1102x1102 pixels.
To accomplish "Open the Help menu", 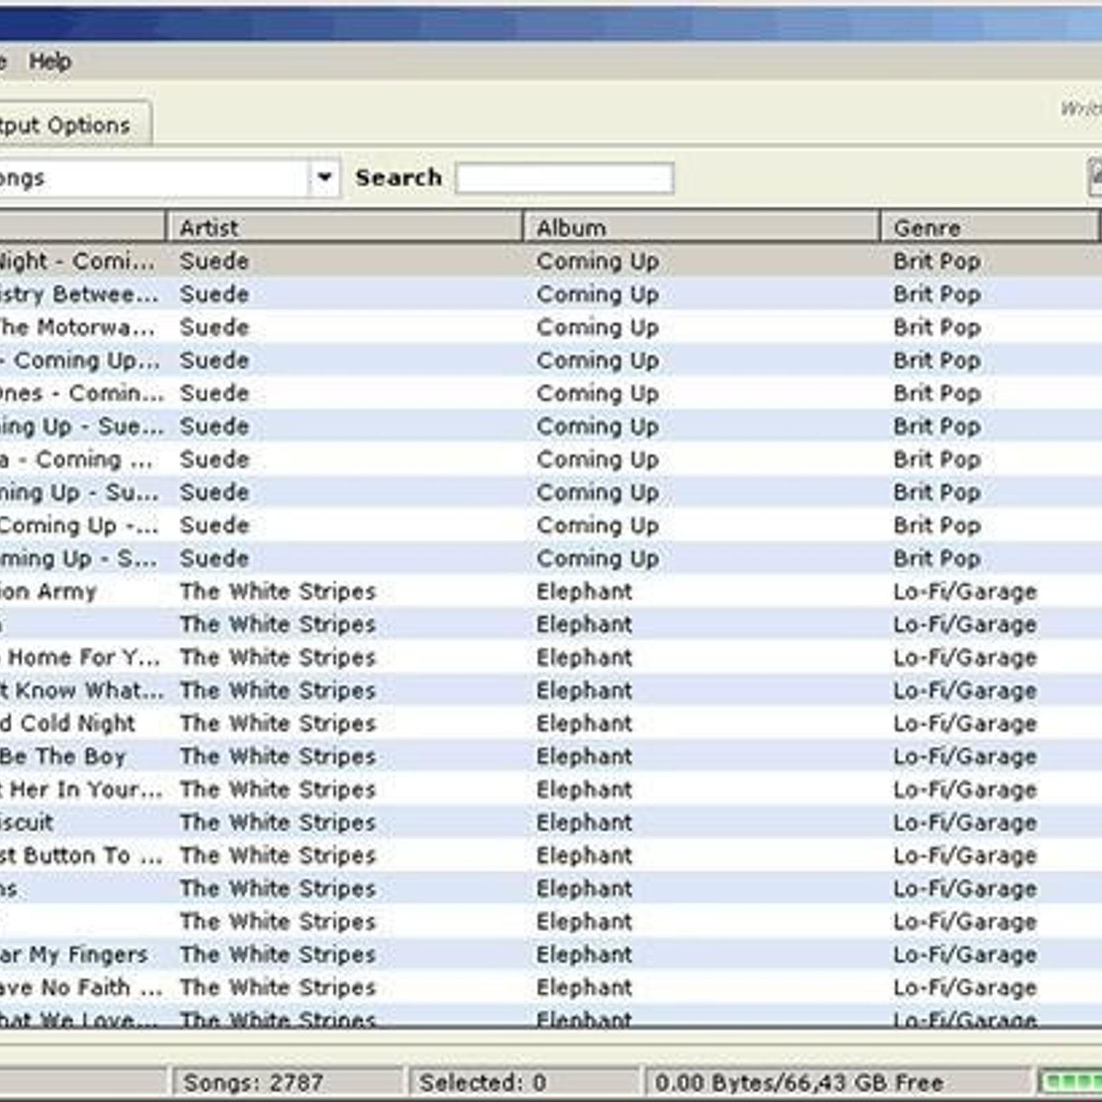I will point(49,61).
